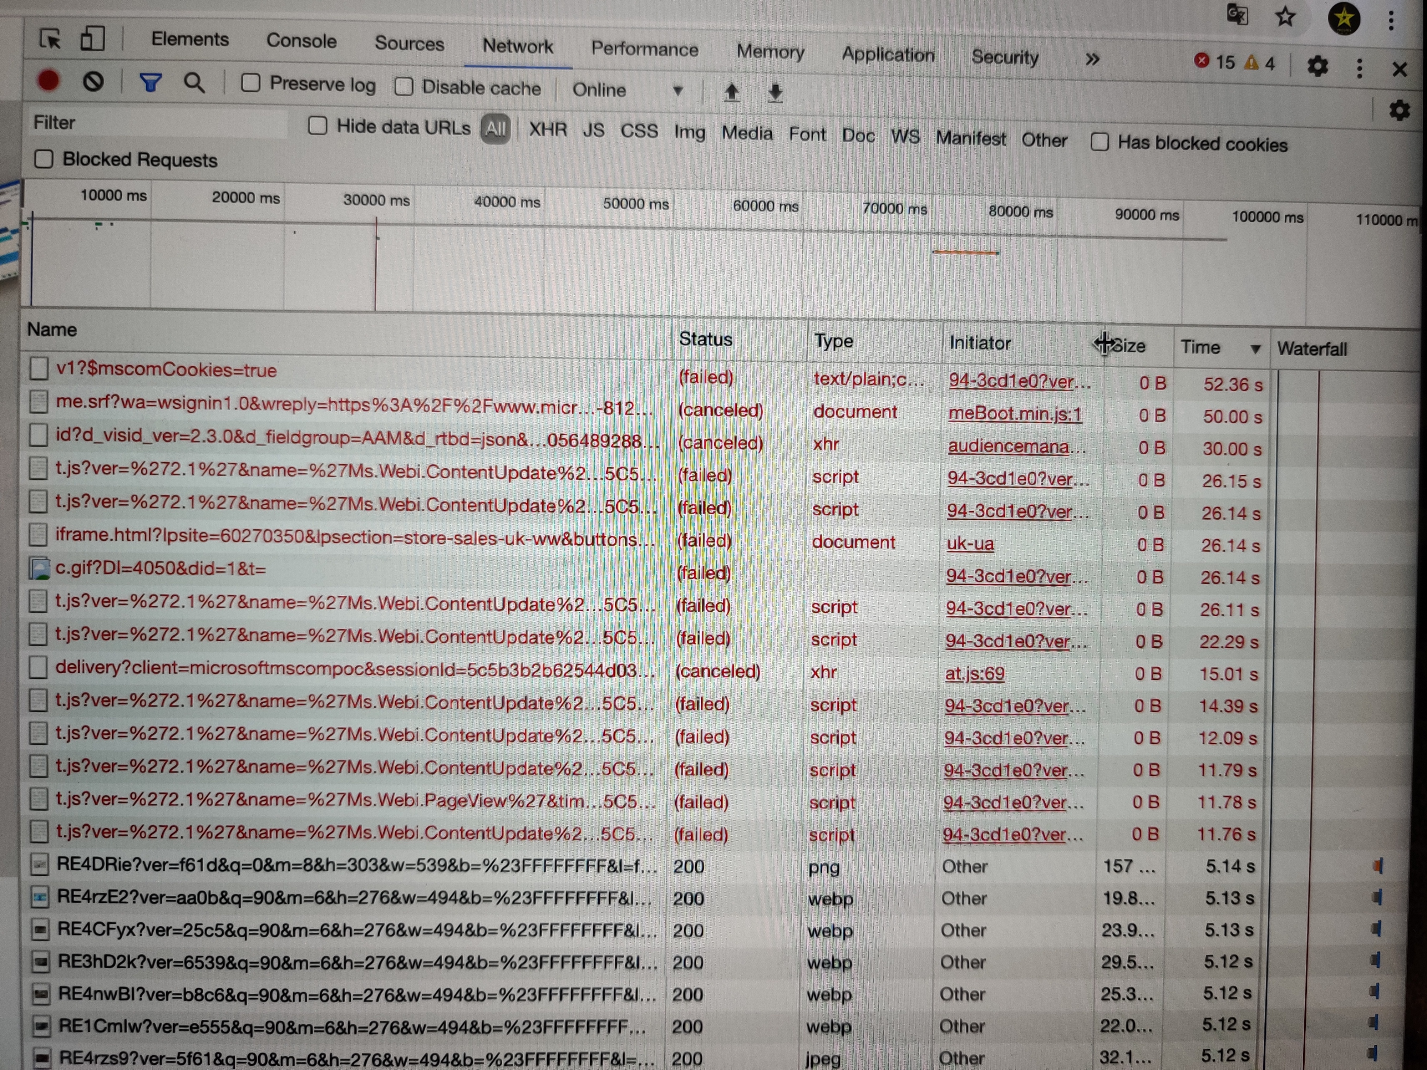Image resolution: width=1427 pixels, height=1070 pixels.
Task: Filter requests by Img type
Action: click(689, 132)
